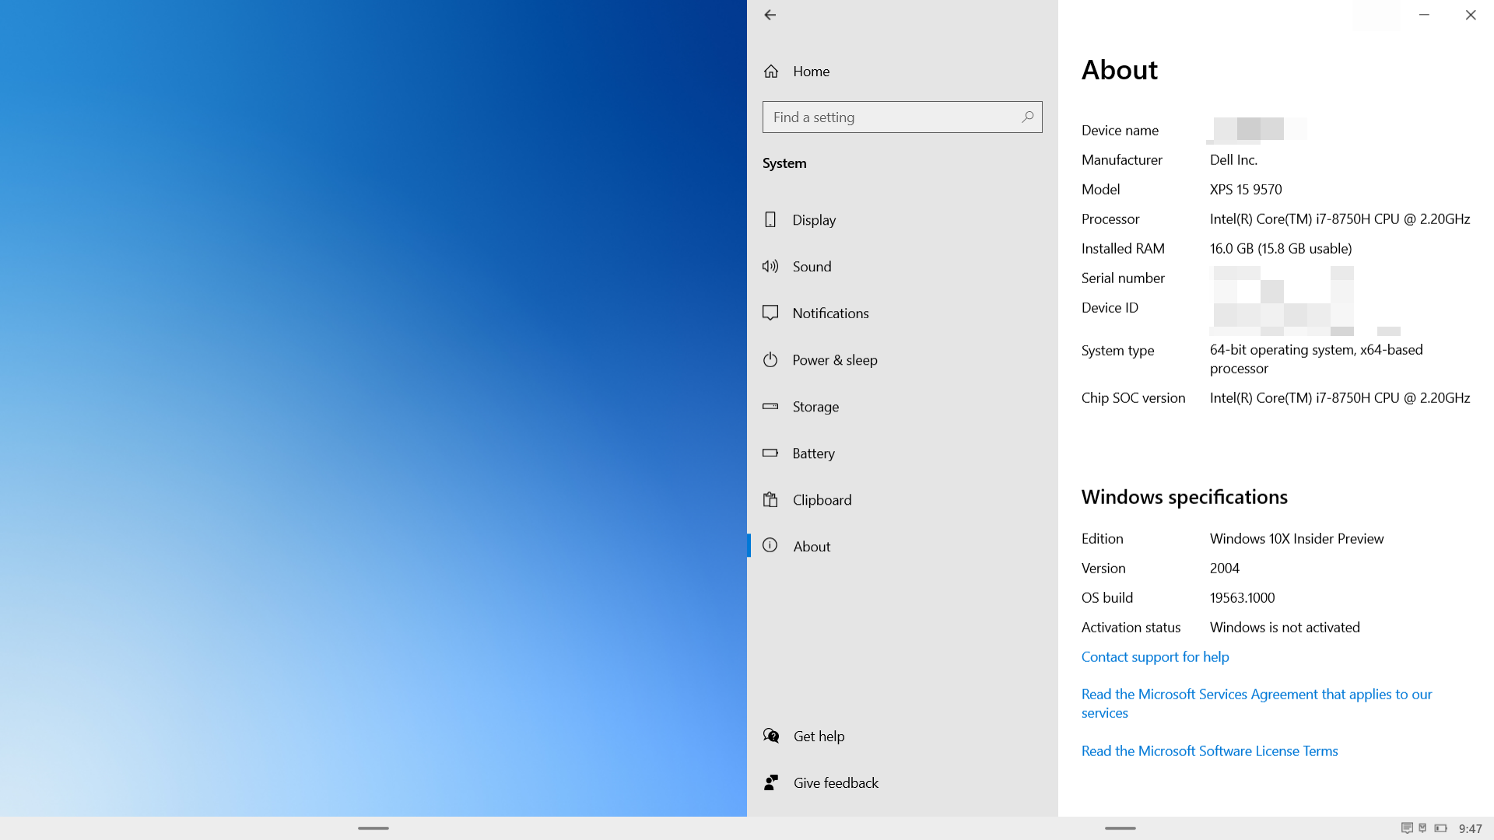
Task: Click the Power & sleep icon
Action: [x=770, y=359]
